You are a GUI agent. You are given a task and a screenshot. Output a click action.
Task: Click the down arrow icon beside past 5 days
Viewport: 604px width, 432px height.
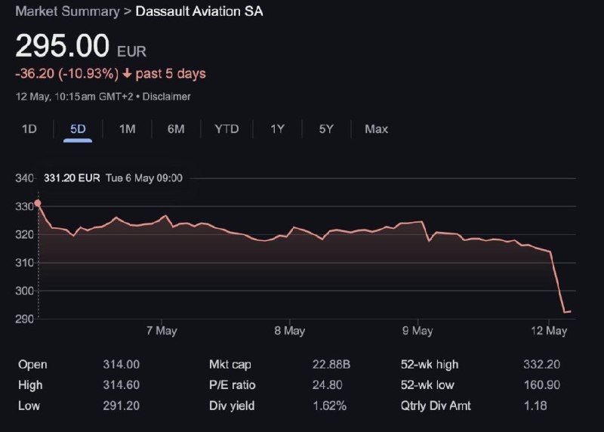coord(127,73)
